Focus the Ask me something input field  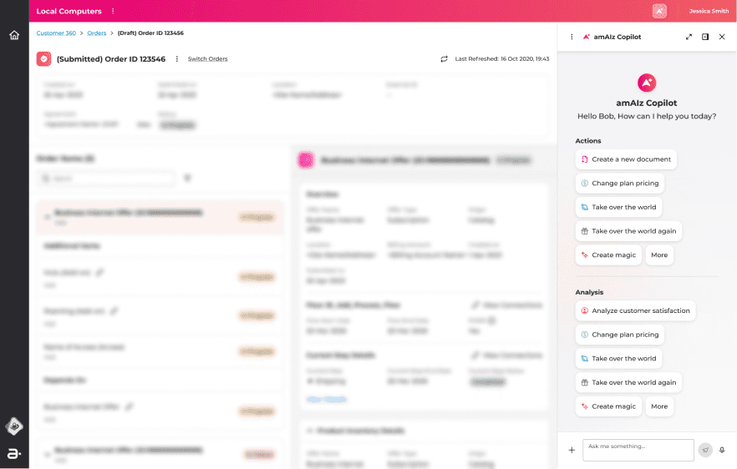coord(638,450)
